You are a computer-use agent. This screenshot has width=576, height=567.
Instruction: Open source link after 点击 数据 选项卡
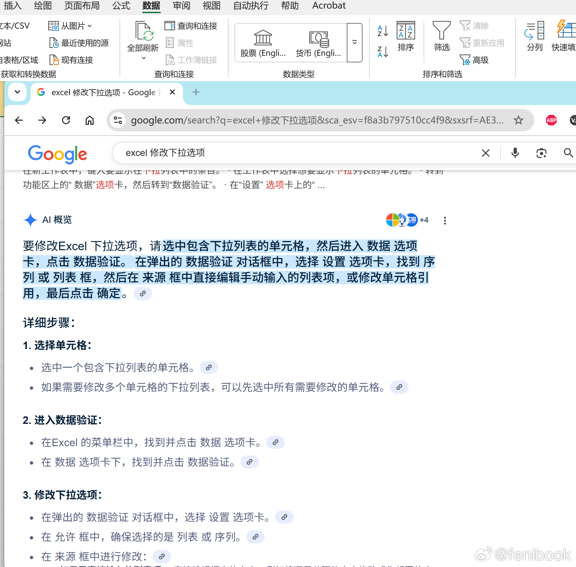coord(276,443)
